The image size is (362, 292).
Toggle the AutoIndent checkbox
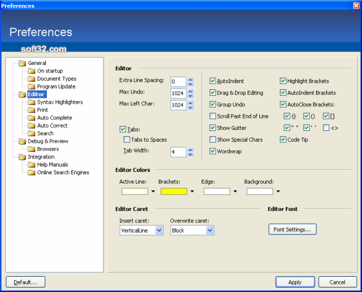click(213, 81)
